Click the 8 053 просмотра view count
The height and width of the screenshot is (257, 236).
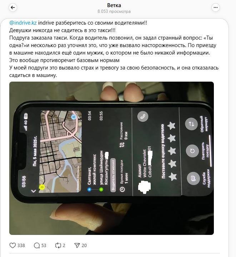pos(114,11)
